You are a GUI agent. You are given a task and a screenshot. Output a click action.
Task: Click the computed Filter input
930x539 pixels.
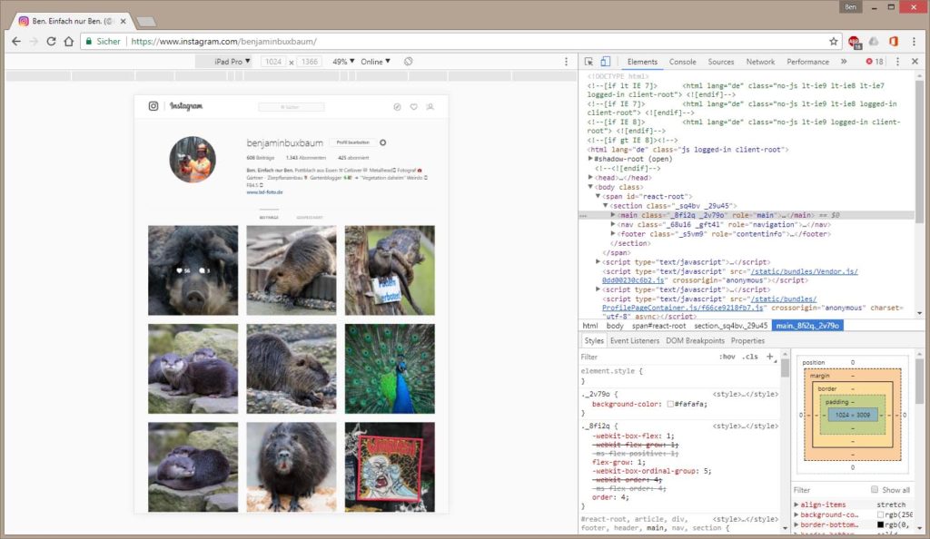829,490
